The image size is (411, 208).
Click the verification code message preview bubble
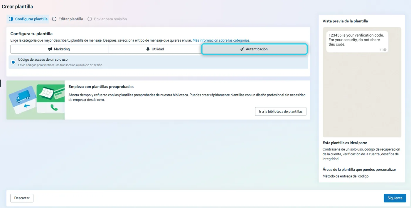tap(357, 42)
